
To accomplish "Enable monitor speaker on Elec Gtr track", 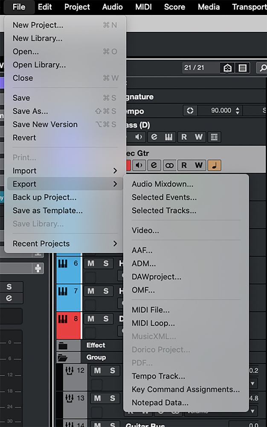I will pos(139,165).
